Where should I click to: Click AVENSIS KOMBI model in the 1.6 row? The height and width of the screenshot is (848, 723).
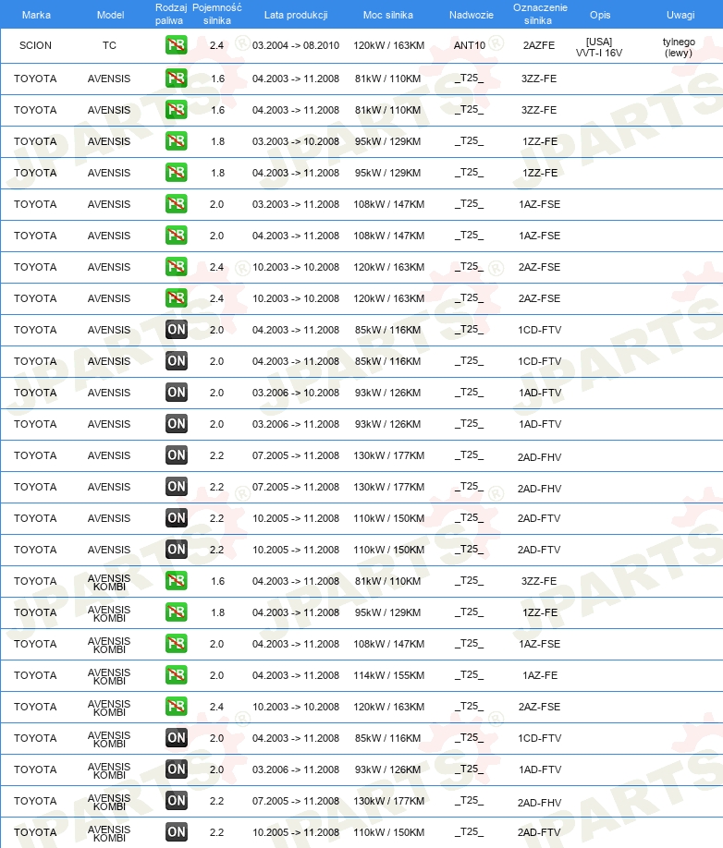(109, 583)
